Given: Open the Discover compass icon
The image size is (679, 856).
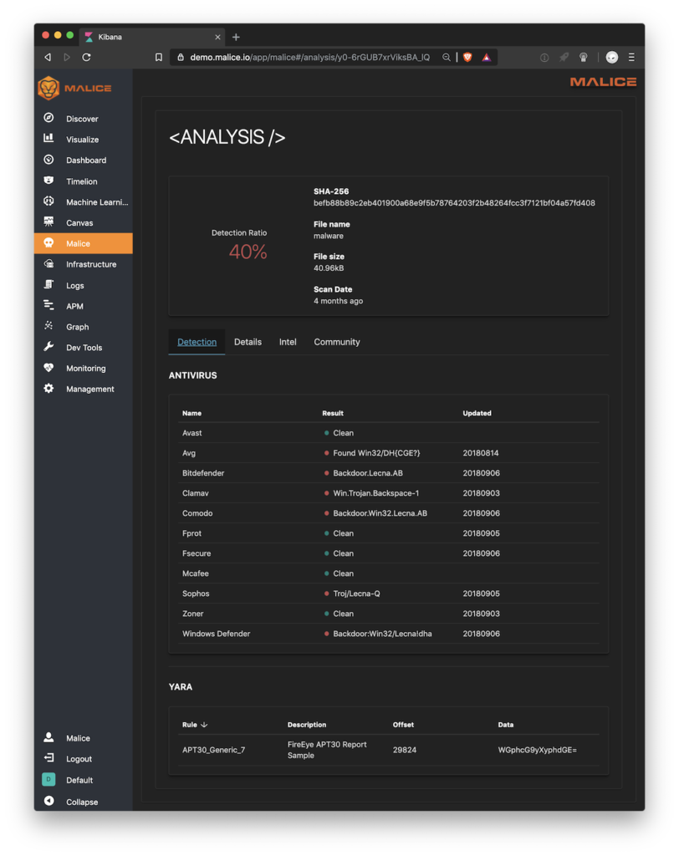Looking at the screenshot, I should click(x=48, y=118).
